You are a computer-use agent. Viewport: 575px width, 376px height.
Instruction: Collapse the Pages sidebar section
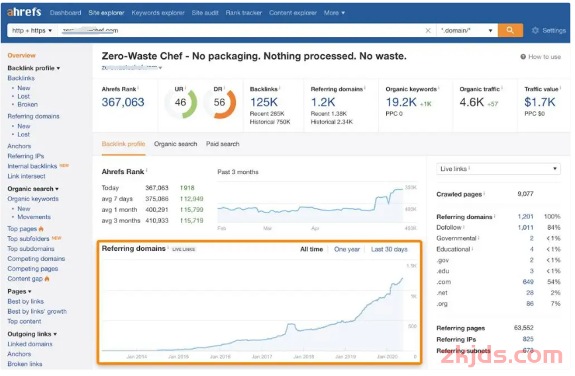[19, 293]
